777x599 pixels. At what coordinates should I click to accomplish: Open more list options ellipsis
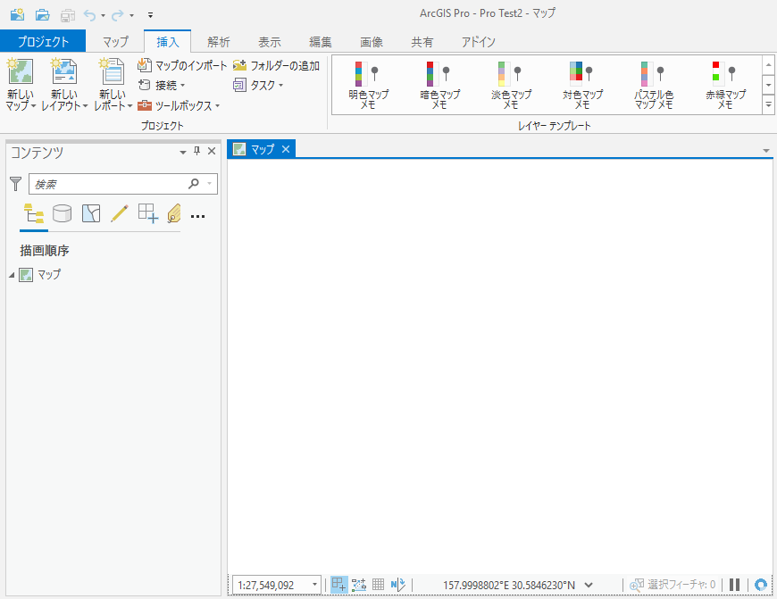pos(197,217)
